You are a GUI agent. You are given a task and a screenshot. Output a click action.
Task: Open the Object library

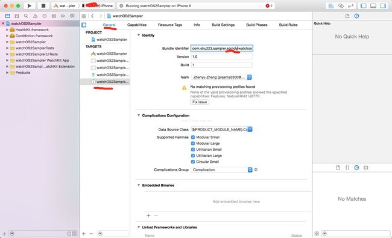(357, 168)
